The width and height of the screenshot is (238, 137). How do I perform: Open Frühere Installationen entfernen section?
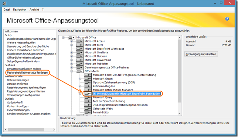click(25, 50)
